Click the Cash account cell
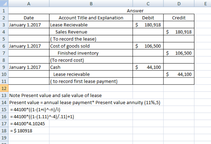 (91, 67)
